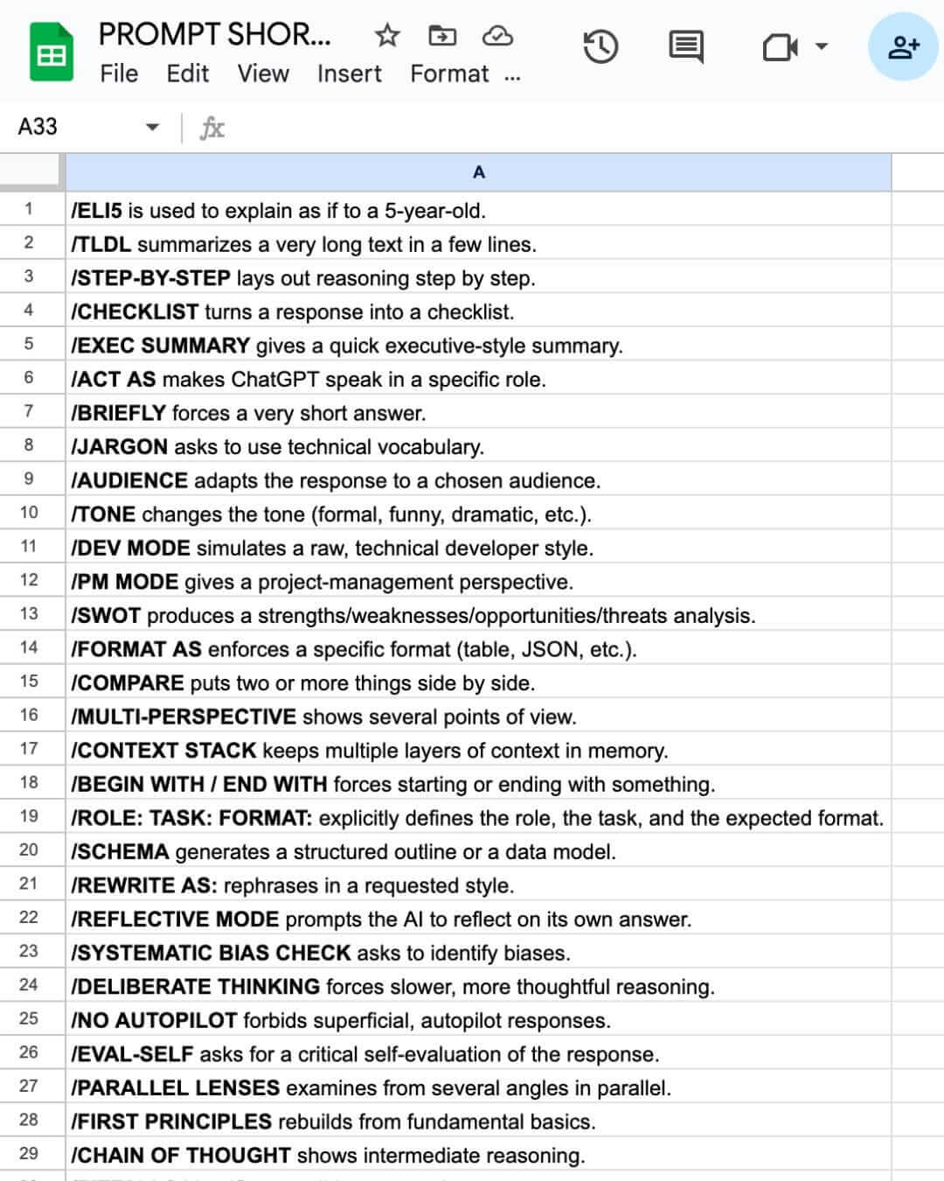Open the Name Box dropdown arrow
The image size is (944, 1181).
(x=152, y=128)
